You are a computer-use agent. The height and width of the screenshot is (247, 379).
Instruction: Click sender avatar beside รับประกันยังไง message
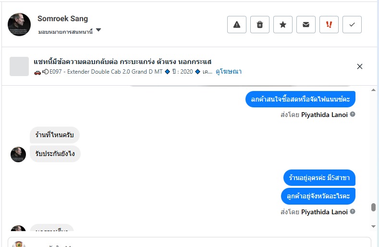[18, 154]
